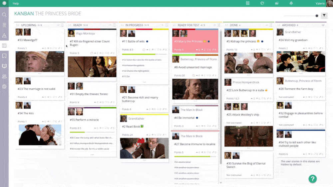The height and width of the screenshot is (187, 333).
Task: Open bulk insert for the In Progress column
Action: click(x=166, y=25)
